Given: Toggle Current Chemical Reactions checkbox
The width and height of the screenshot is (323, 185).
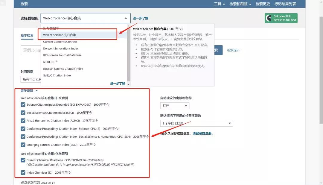Looking at the screenshot, I should (x=23, y=160).
